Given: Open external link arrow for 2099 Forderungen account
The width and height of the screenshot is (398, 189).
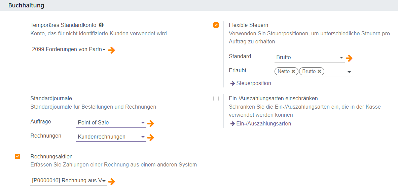Looking at the screenshot, I should point(112,50).
